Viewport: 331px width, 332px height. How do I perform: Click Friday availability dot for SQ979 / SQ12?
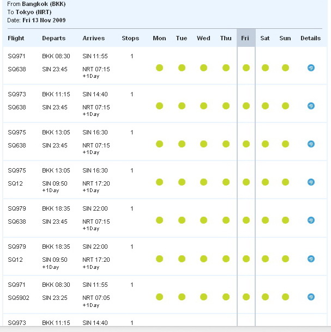tap(246, 259)
